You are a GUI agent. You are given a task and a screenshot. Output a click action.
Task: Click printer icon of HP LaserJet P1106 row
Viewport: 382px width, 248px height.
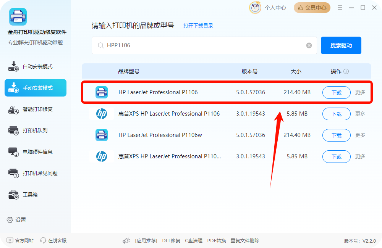pos(102,92)
